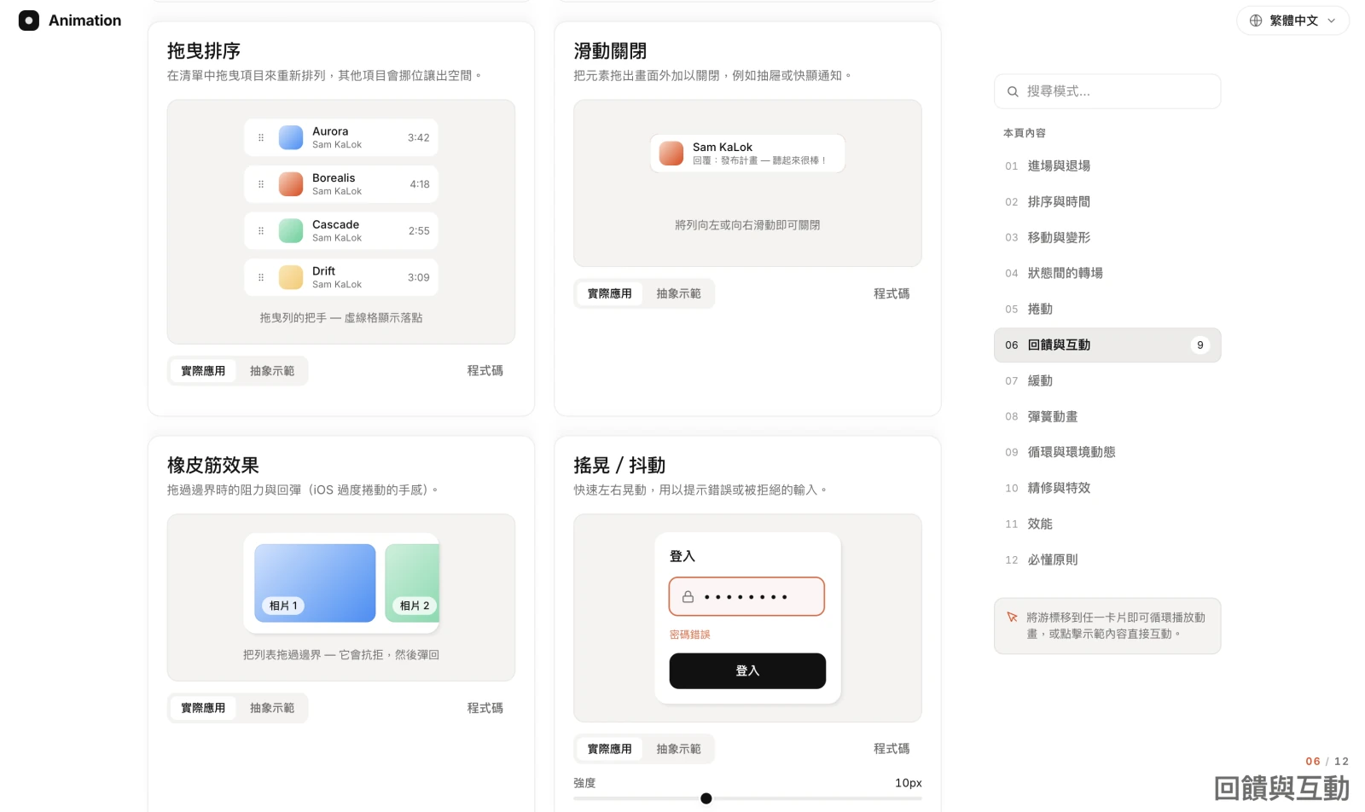Screen dimensions: 1365x812
Task: Open 程式碼 in 搖晃/抖動 card
Action: 892,749
